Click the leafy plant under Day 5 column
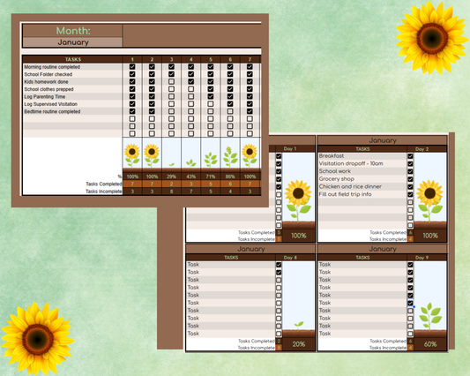Screen dimensions: 470x376 pyautogui.click(x=211, y=160)
